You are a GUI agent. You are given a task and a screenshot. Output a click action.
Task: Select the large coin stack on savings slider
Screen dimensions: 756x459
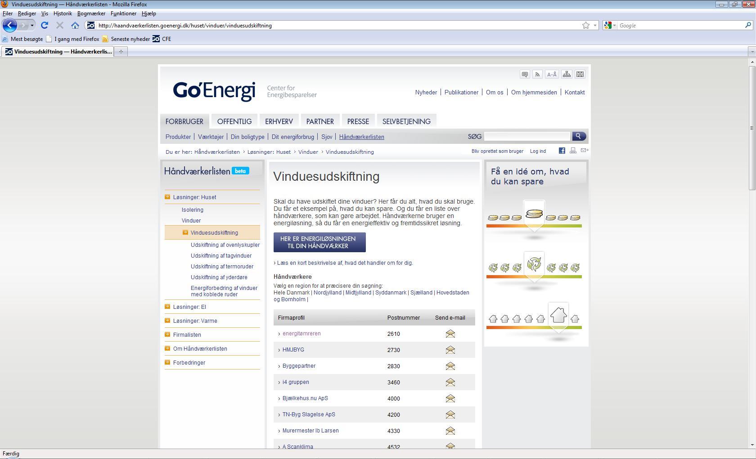click(534, 214)
